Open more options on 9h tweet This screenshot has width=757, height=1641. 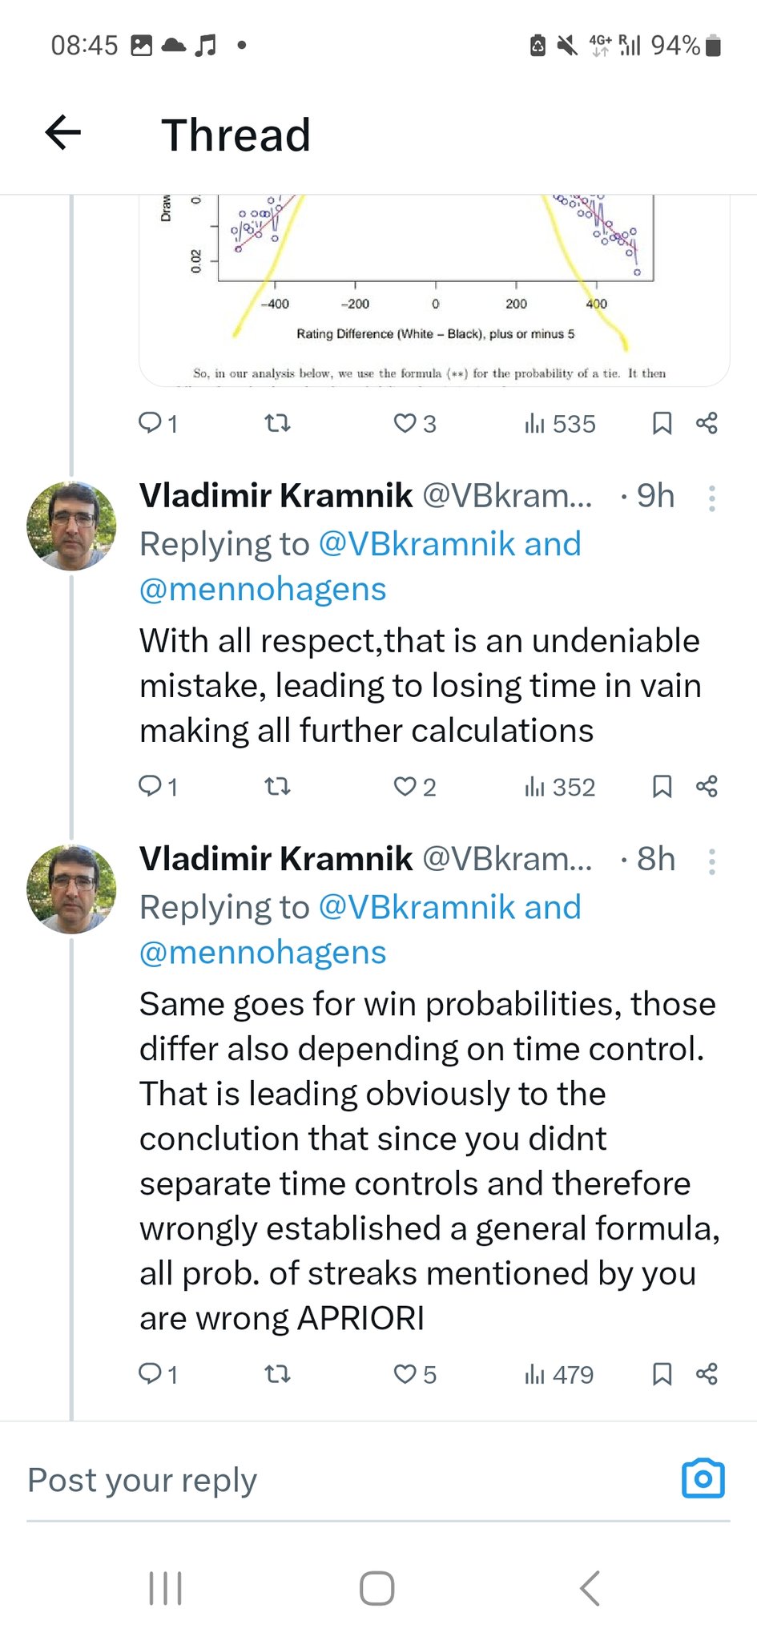click(x=711, y=498)
